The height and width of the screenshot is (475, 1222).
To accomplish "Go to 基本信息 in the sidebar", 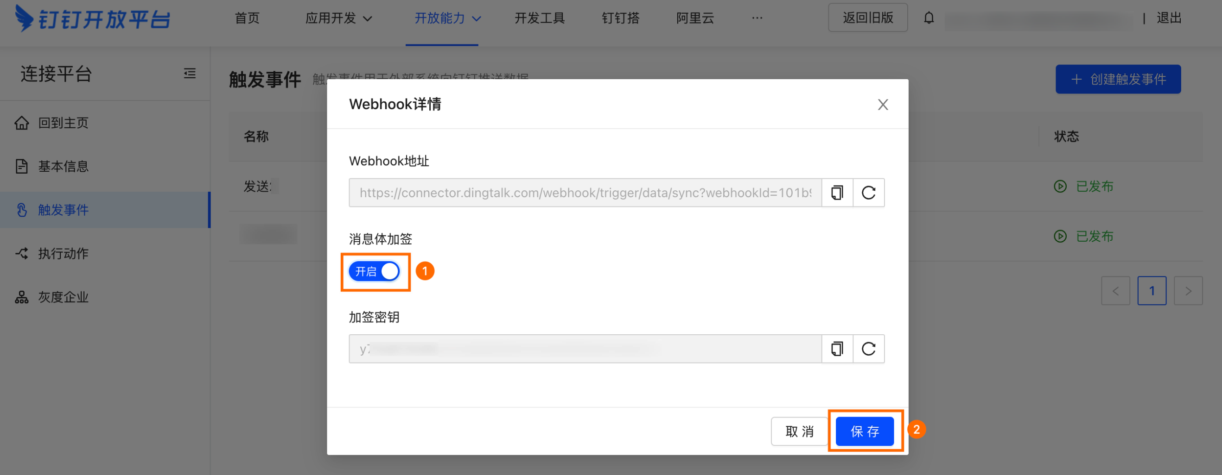I will [64, 166].
